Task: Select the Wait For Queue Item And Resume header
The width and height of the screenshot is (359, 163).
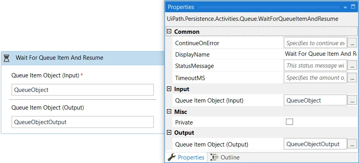Action: tap(82, 58)
